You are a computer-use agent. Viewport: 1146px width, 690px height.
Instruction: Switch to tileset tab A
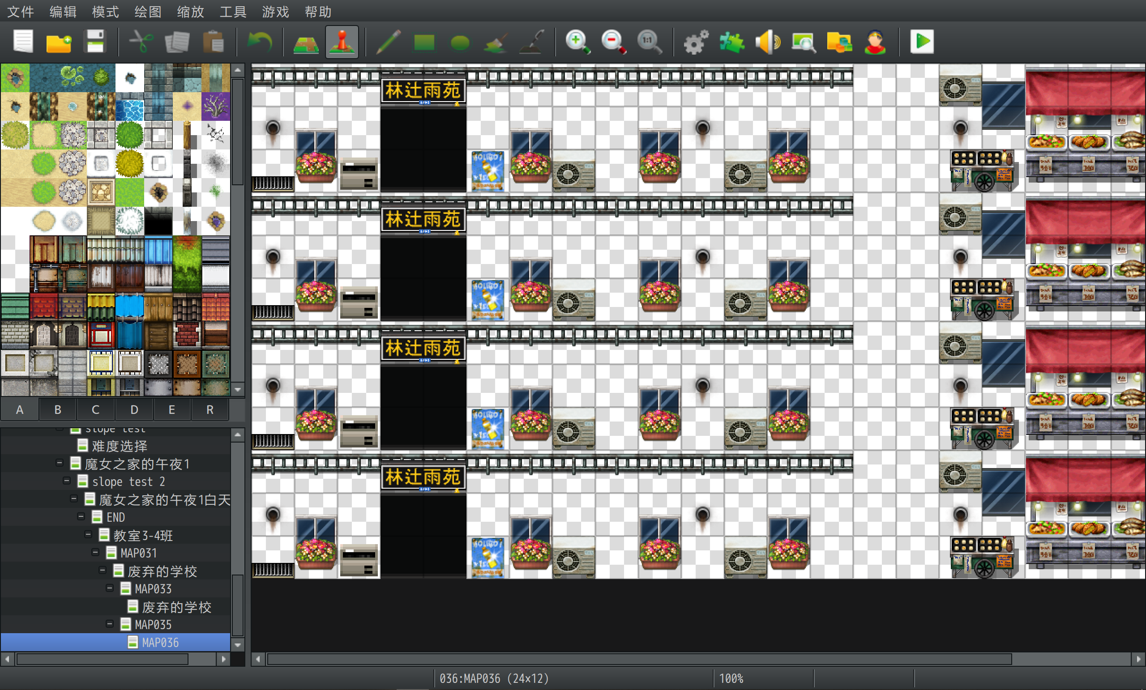[20, 409]
